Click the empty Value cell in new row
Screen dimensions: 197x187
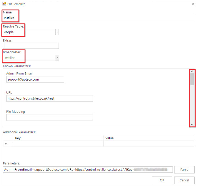[149, 144]
